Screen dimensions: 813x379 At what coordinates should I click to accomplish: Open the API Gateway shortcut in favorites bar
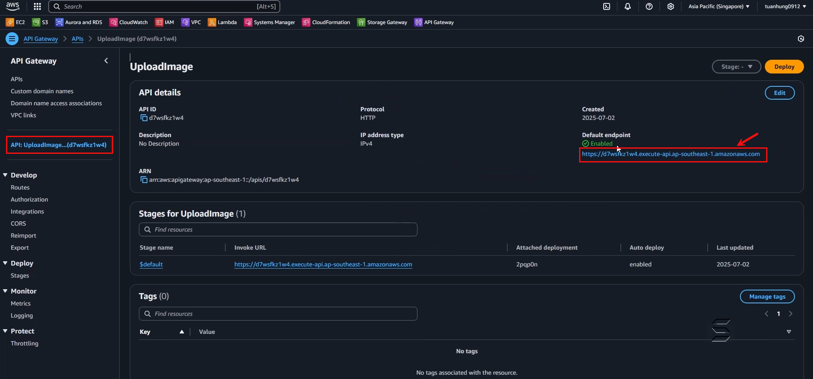434,22
